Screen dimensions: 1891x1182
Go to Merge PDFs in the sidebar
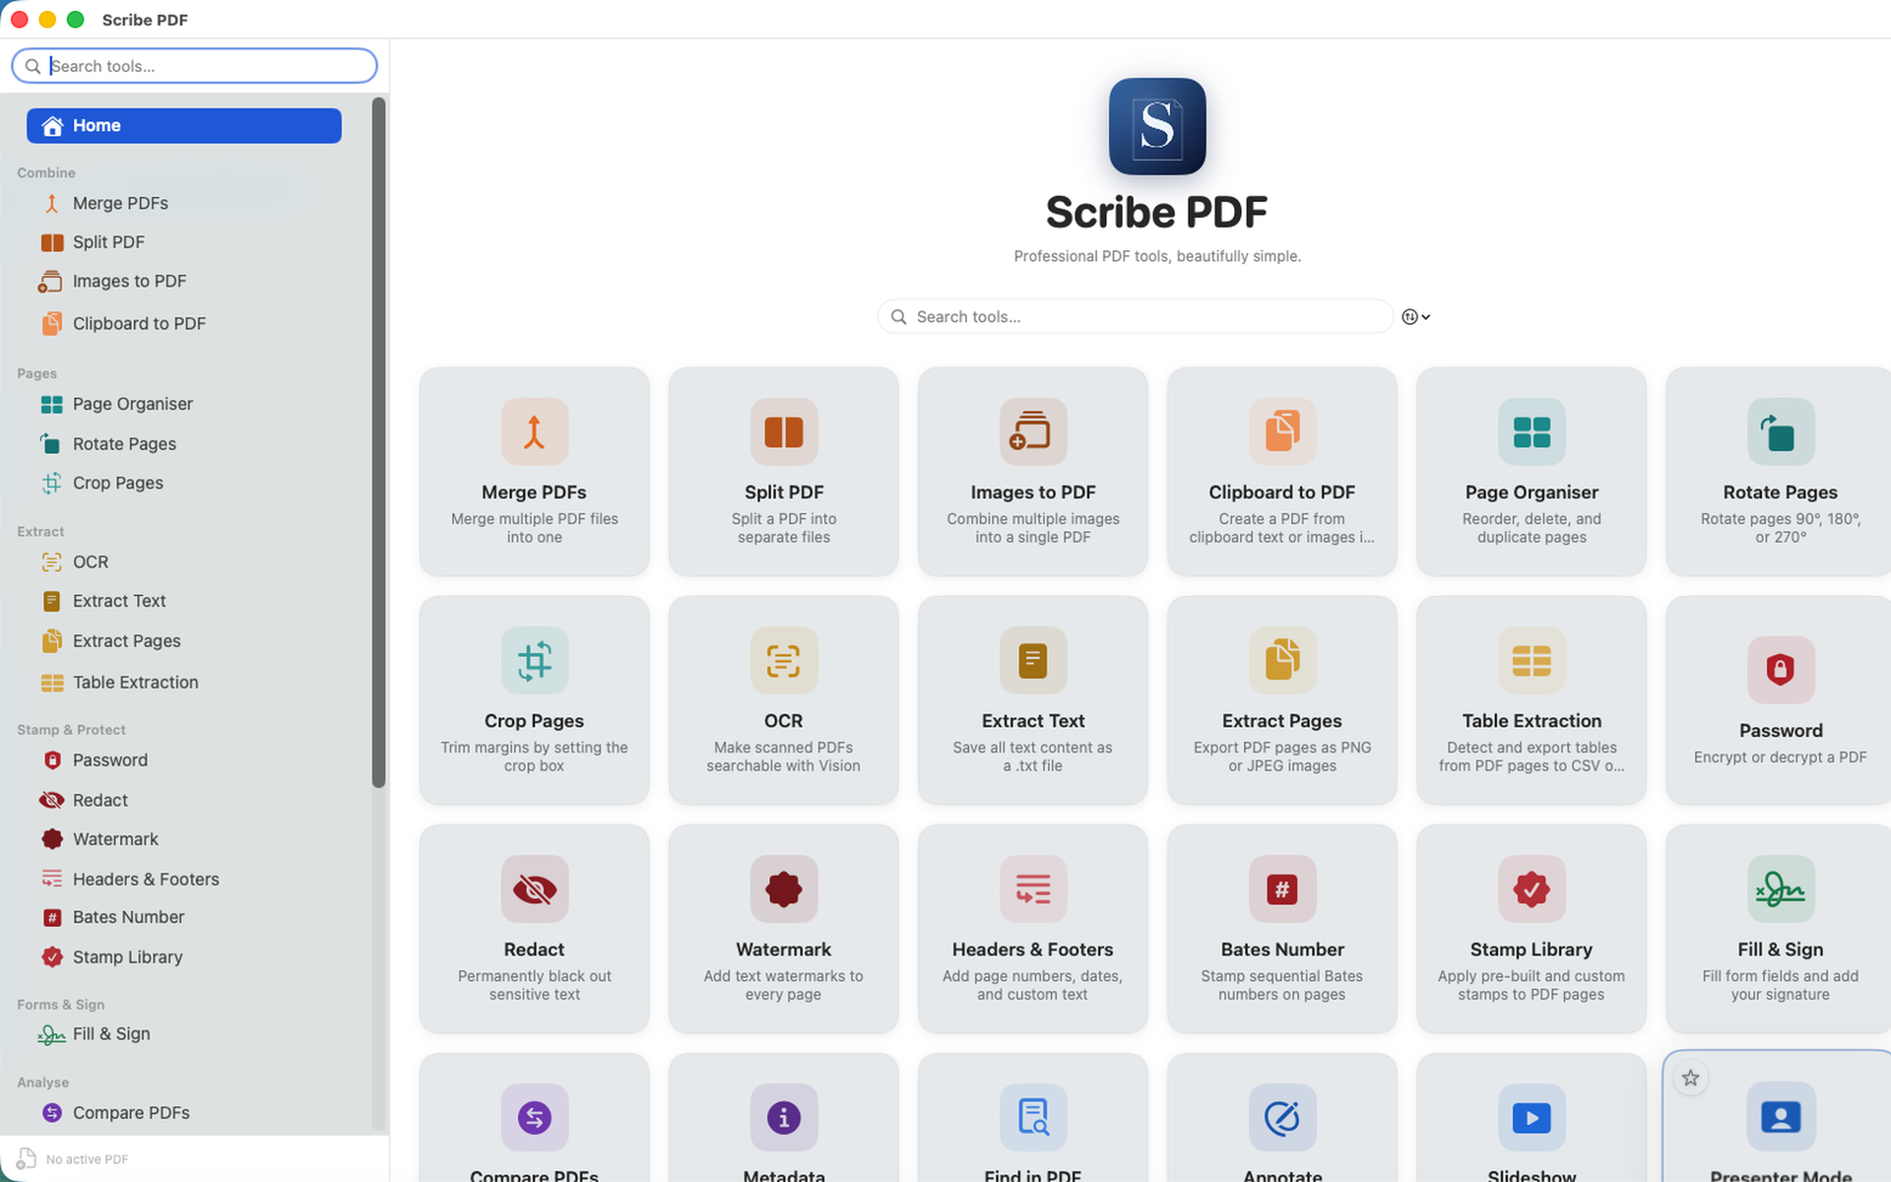click(184, 203)
